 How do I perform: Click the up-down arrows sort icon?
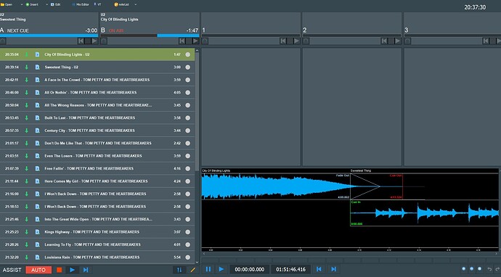[x=179, y=270]
